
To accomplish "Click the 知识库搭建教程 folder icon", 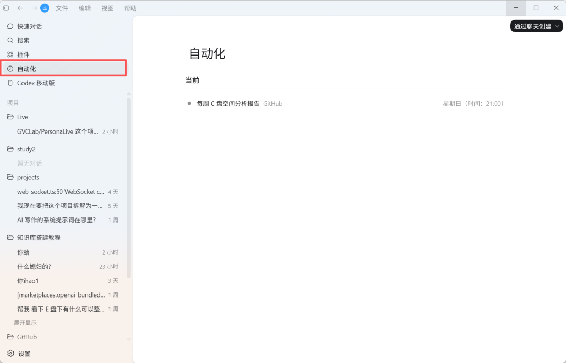I will (x=10, y=237).
